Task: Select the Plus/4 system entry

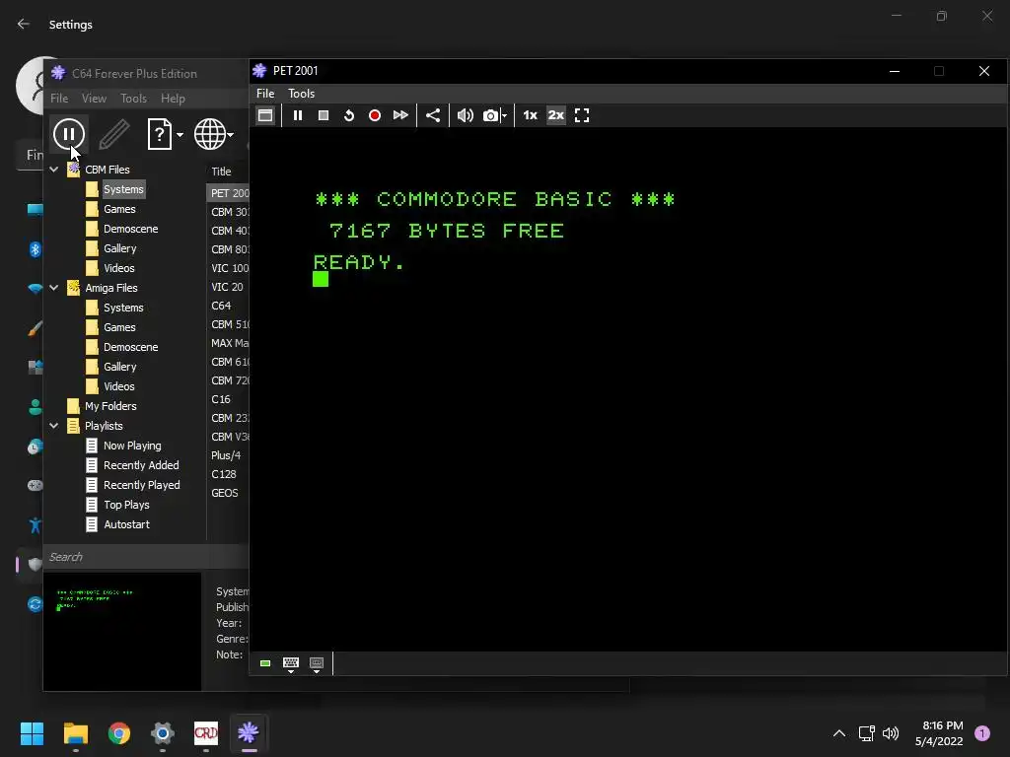Action: pos(228,455)
